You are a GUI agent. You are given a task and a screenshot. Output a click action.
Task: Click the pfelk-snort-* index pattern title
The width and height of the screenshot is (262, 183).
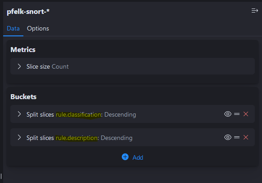pyautogui.click(x=28, y=12)
